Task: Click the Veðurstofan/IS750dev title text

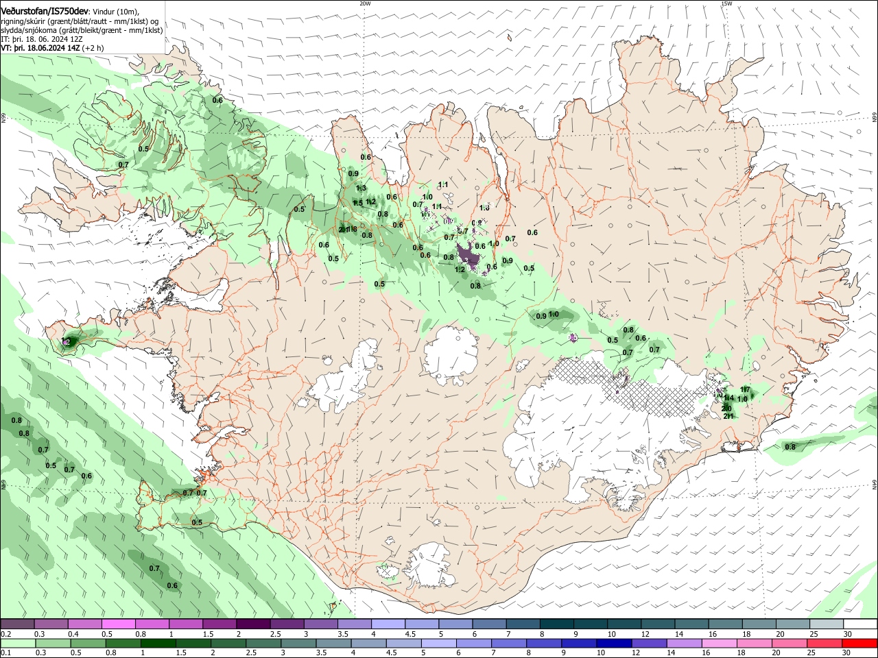Action: click(x=45, y=12)
